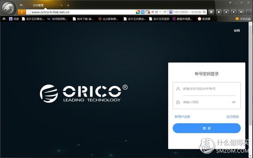Open address bar dropdown arrow
The width and height of the screenshot is (253, 158).
[160, 12]
